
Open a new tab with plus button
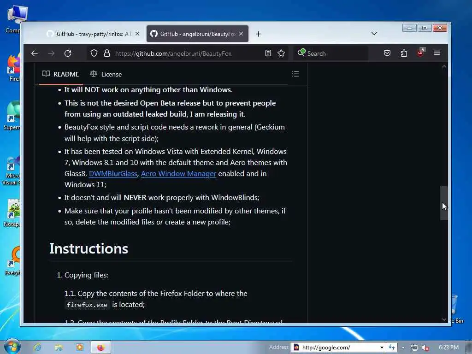pyautogui.click(x=258, y=34)
